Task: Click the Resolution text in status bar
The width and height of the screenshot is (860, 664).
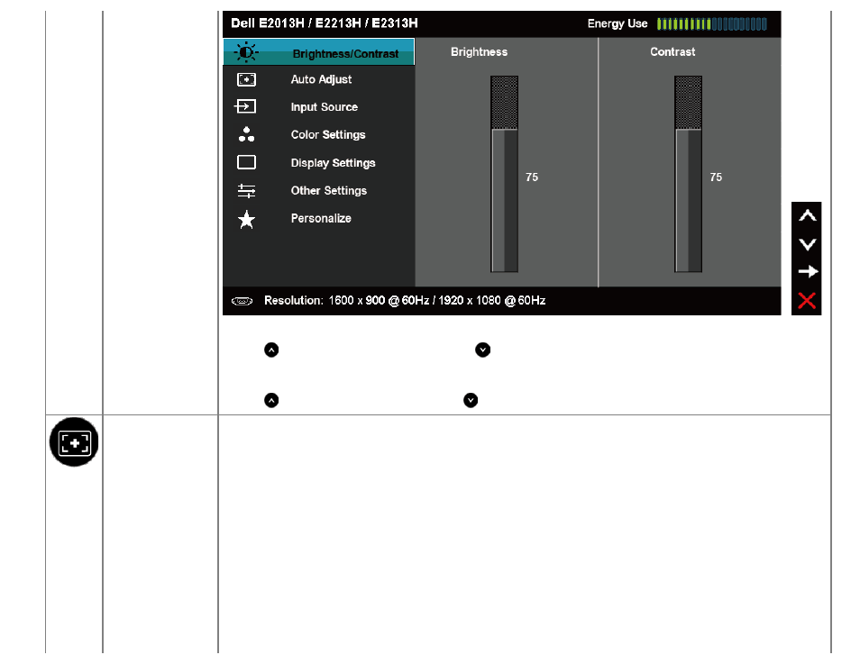Action: pyautogui.click(x=405, y=301)
